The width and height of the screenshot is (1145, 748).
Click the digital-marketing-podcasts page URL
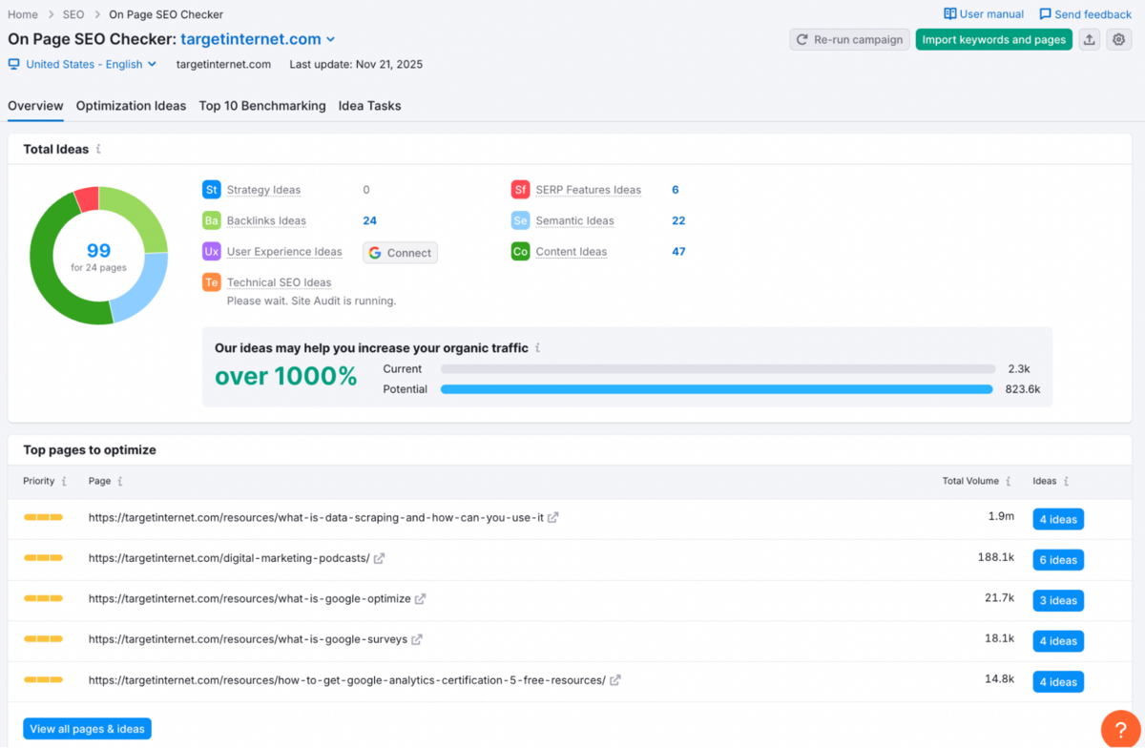point(229,558)
